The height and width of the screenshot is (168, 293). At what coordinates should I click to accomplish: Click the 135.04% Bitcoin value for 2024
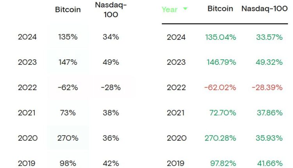(220, 38)
